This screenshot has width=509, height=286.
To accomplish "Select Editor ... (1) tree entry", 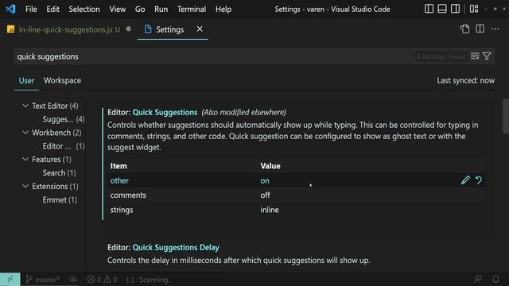I will 64,146.
